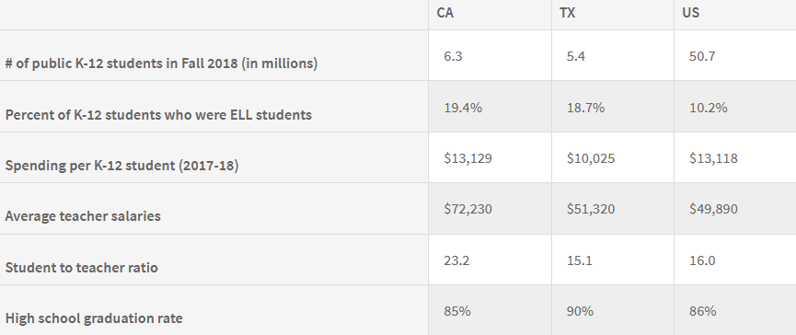Click the 19.4% CA ELL cell
The width and height of the screenshot is (796, 335).
463,108
